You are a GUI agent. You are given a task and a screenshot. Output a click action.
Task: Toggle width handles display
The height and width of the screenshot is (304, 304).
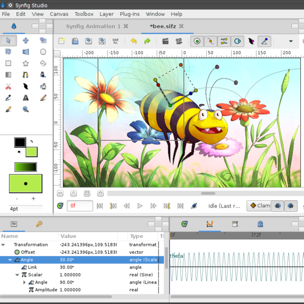tap(251, 41)
